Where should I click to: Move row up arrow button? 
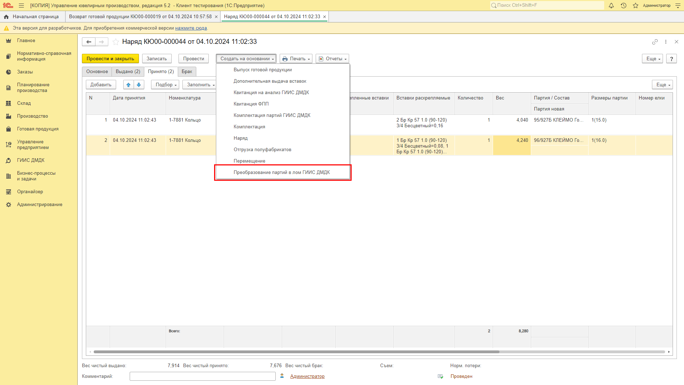(129, 84)
